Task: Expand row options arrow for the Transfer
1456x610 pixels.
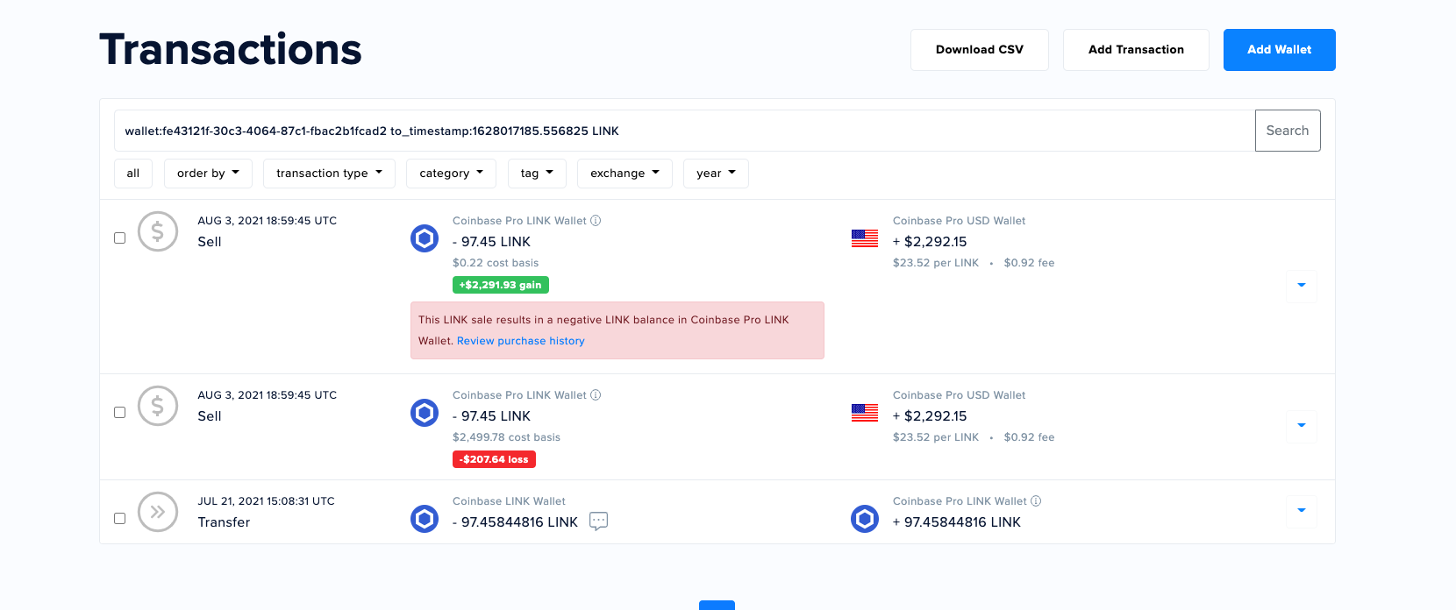Action: click(x=1302, y=511)
